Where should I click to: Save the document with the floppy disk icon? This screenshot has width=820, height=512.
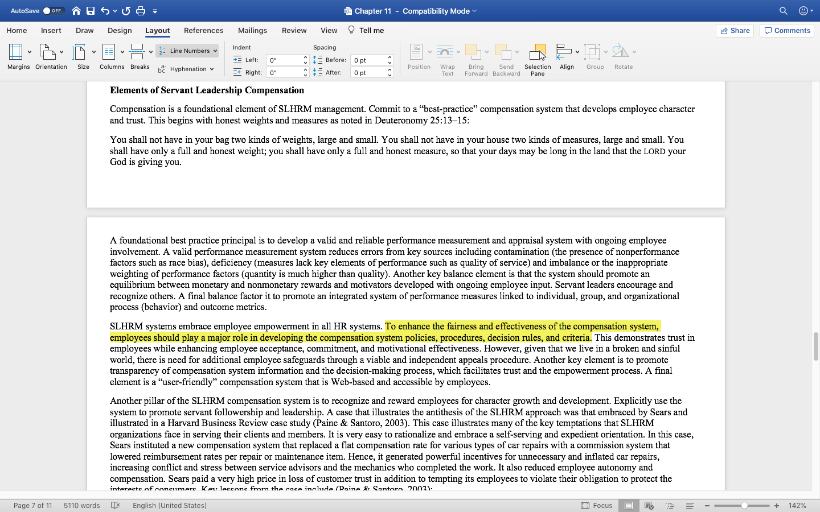point(91,11)
